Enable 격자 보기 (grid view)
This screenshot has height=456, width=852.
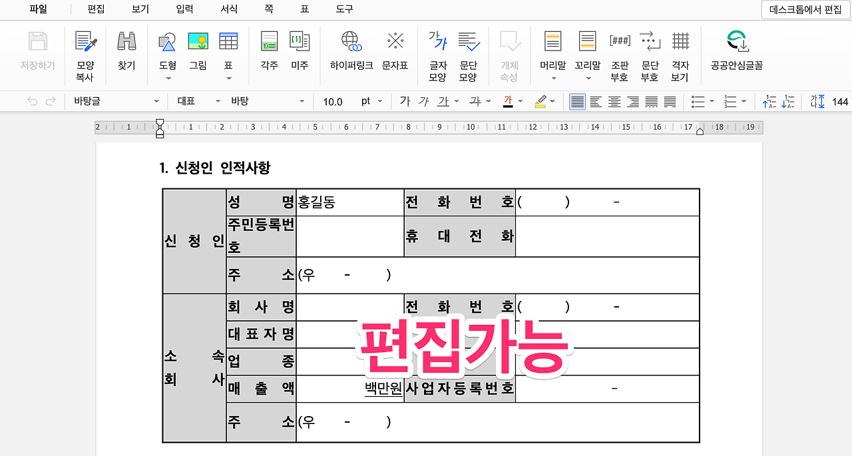(682, 53)
